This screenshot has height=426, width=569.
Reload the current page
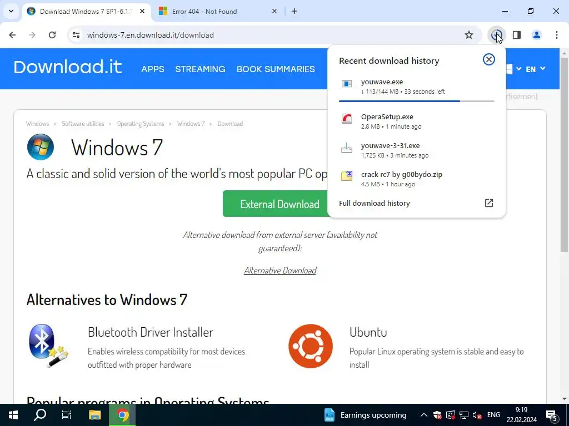[x=52, y=35]
